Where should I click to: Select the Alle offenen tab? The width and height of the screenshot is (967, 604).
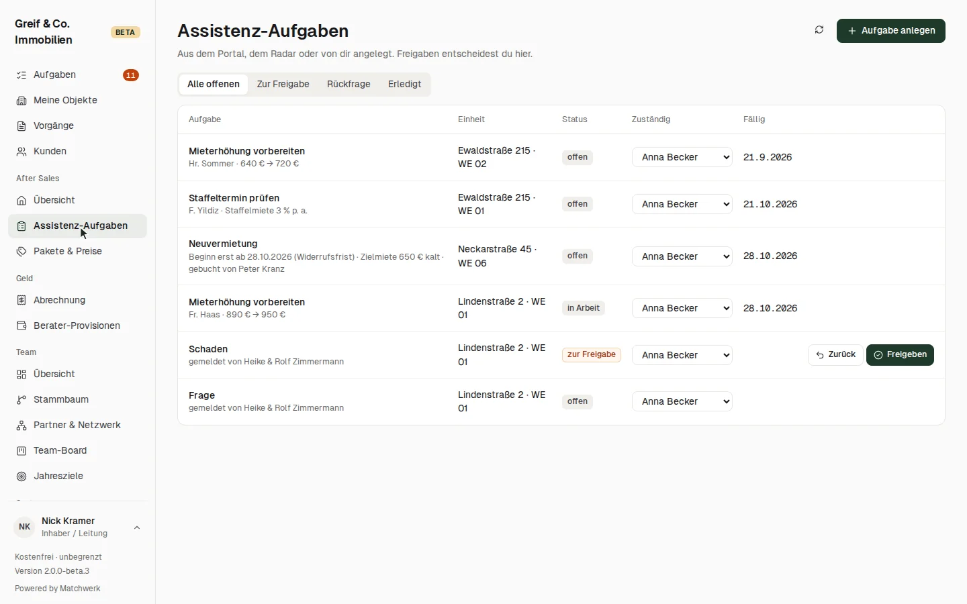pos(214,85)
